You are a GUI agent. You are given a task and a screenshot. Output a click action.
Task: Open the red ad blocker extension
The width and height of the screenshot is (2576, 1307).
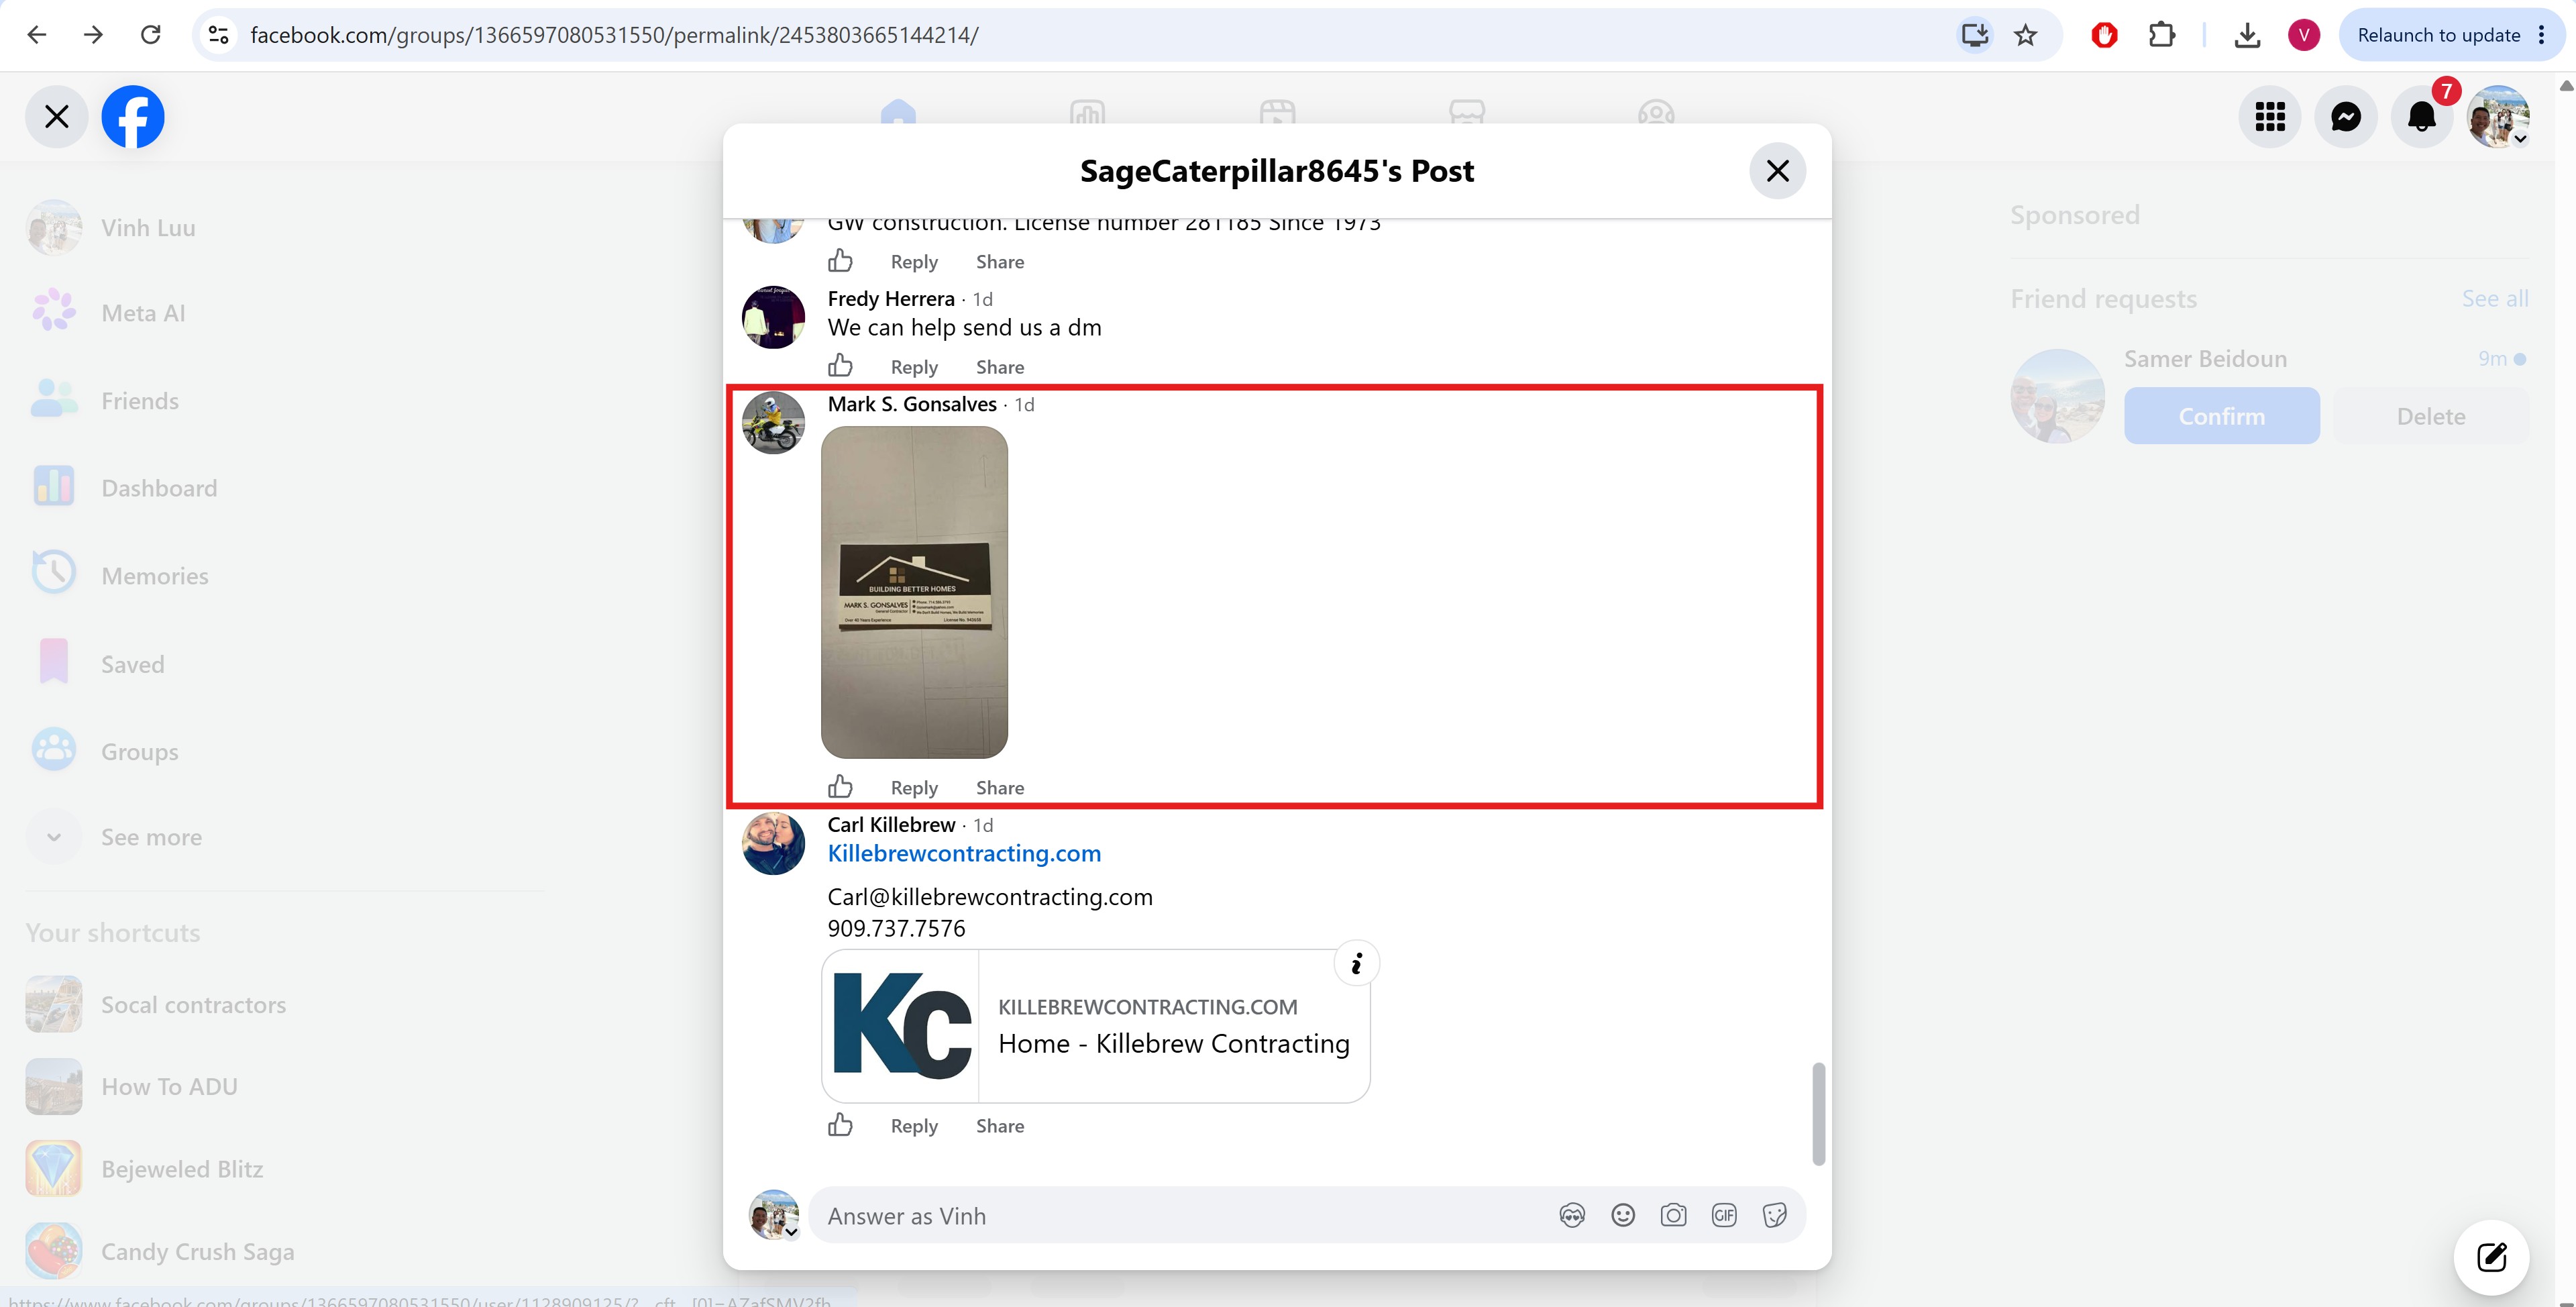tap(2104, 35)
